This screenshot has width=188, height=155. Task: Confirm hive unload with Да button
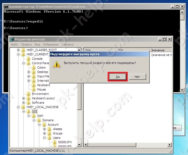pos(118,77)
